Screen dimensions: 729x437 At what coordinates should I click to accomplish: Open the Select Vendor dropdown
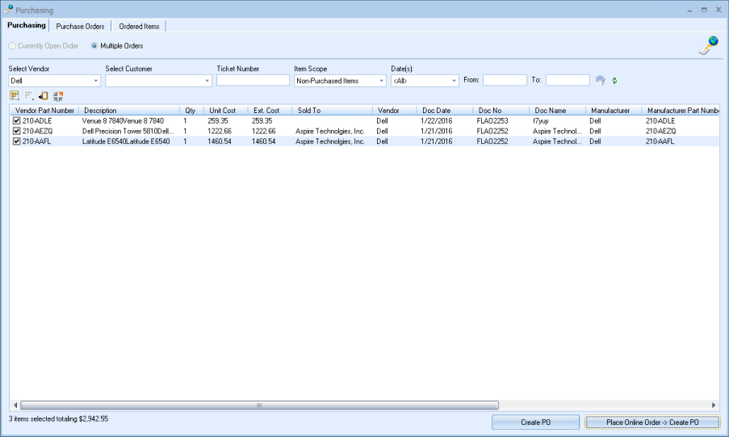96,81
